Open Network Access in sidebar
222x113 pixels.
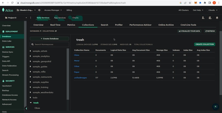[9, 100]
